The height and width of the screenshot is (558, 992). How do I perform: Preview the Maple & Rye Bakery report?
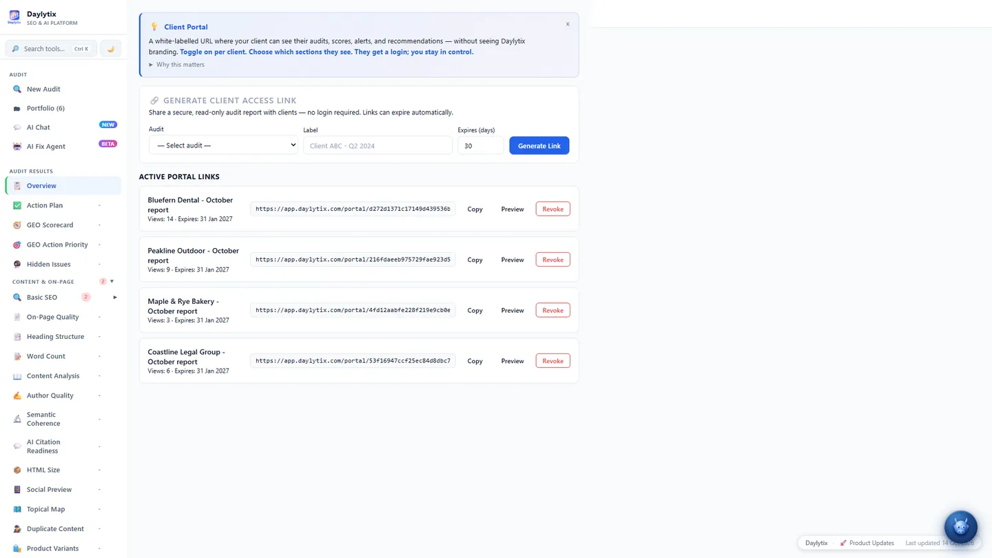(513, 310)
